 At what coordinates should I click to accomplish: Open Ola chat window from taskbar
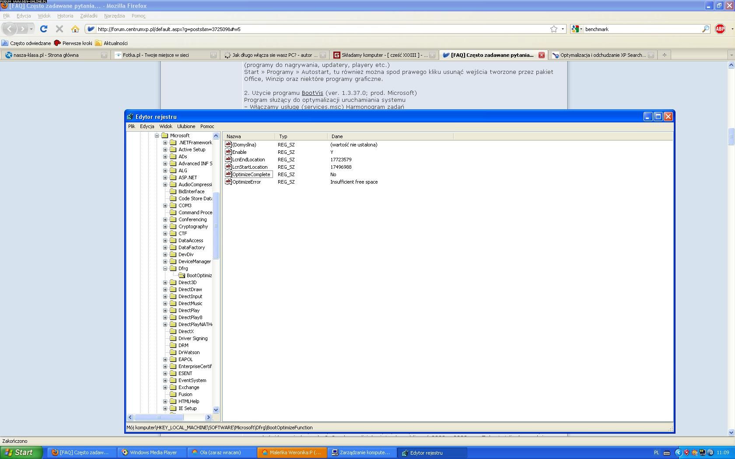pyautogui.click(x=222, y=452)
